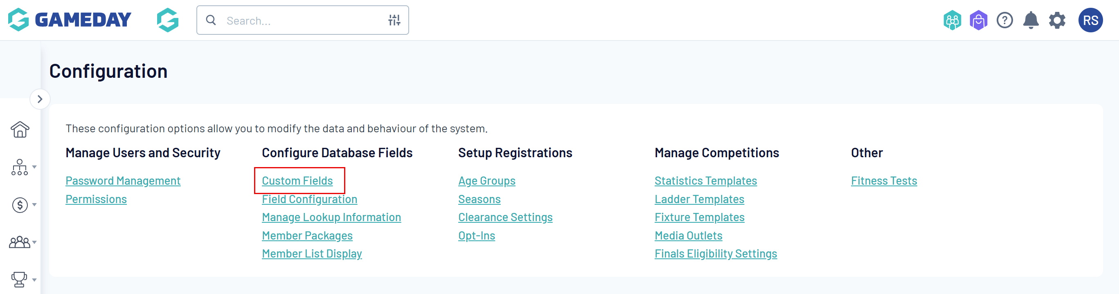Open the purple shopping bag store icon
The height and width of the screenshot is (294, 1119).
coord(978,20)
